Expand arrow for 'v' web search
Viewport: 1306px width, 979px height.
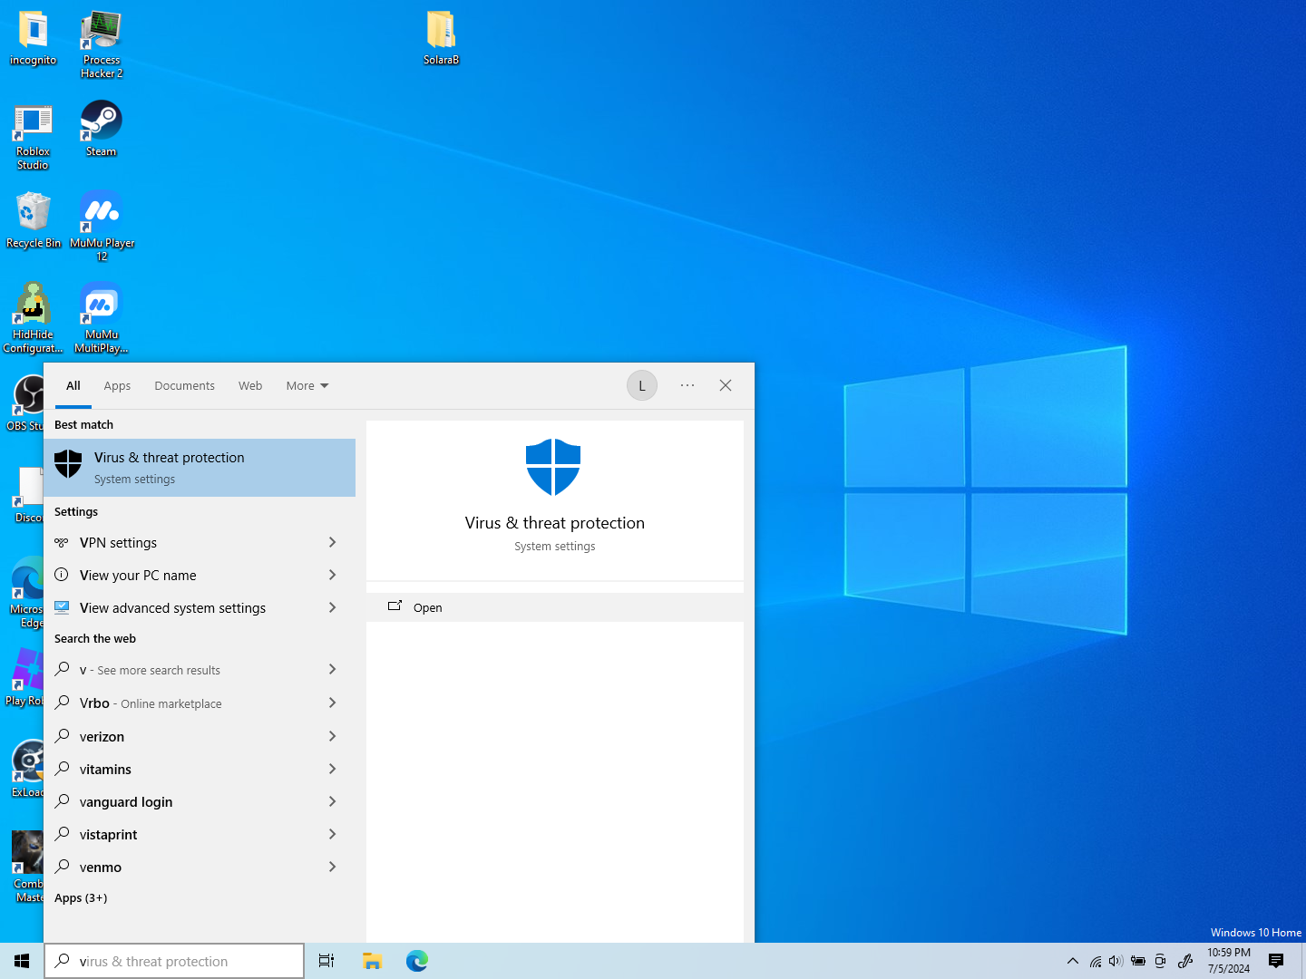click(x=333, y=669)
